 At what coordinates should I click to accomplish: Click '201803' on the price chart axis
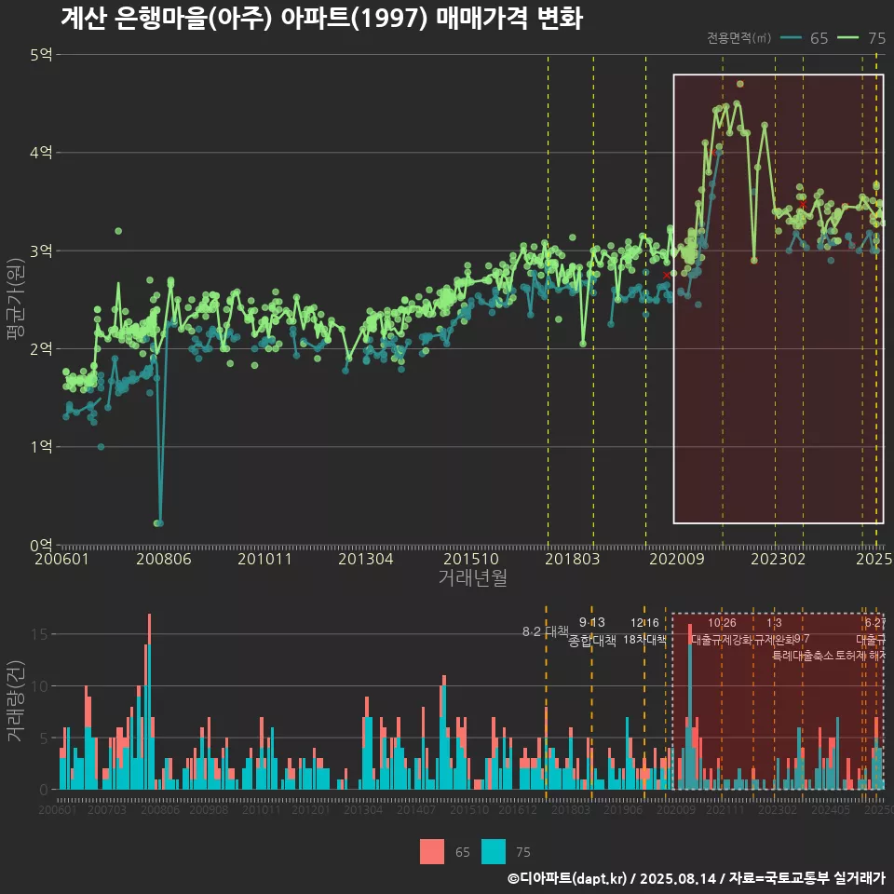tap(573, 559)
